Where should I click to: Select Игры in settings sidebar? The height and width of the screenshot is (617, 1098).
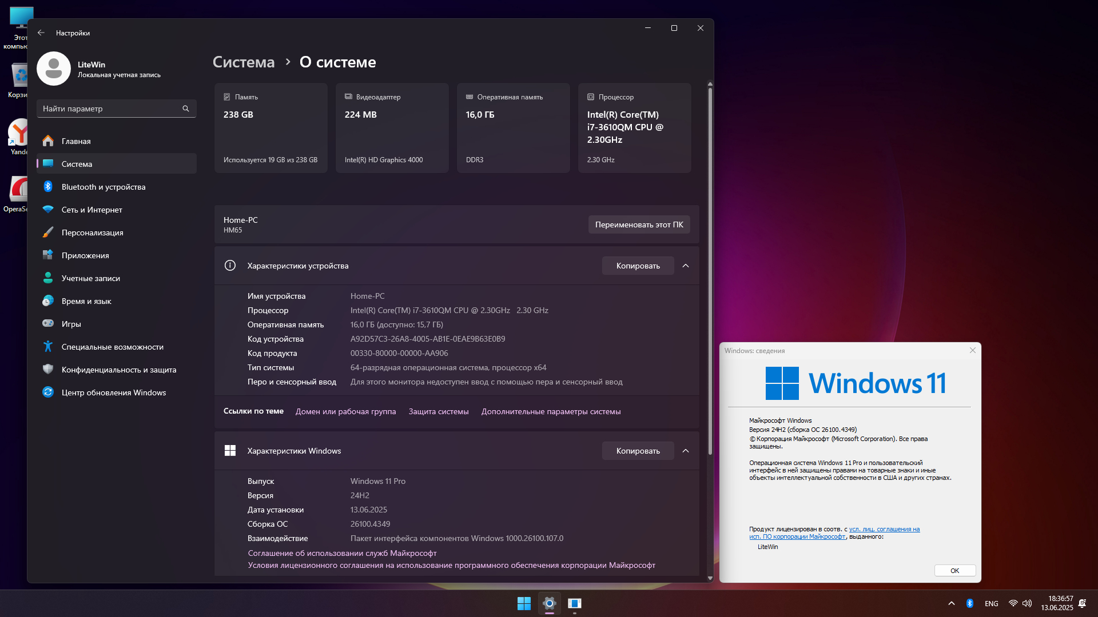pos(71,324)
